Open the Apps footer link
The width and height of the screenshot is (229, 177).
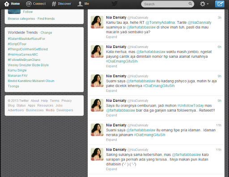31,105
